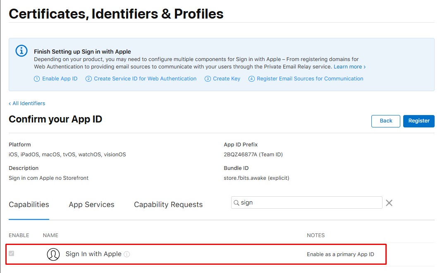Click the NOTES column header

coord(316,235)
